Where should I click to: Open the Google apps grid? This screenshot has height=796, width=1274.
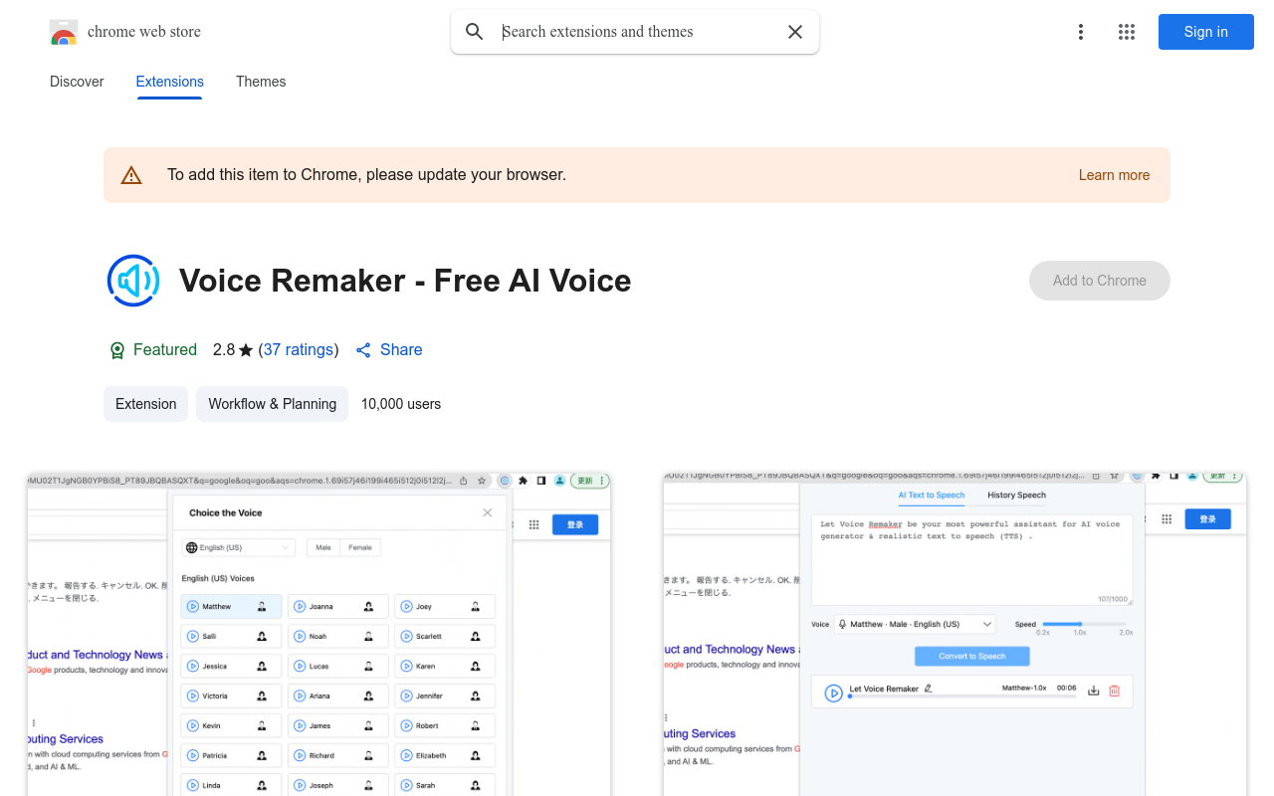click(1127, 32)
